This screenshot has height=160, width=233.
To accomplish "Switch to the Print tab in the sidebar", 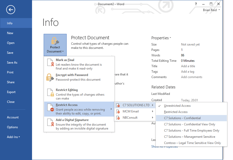I will tap(10, 72).
